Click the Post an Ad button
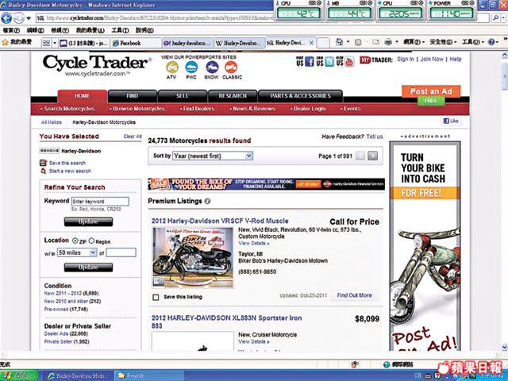This screenshot has height=381, width=508. pyautogui.click(x=431, y=92)
